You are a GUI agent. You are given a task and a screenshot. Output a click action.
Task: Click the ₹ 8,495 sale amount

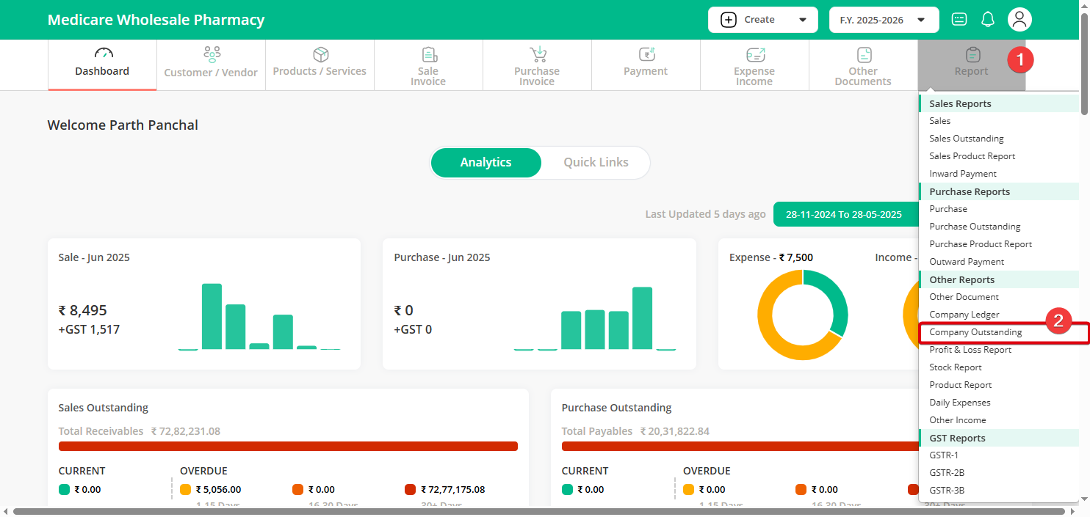click(x=82, y=310)
